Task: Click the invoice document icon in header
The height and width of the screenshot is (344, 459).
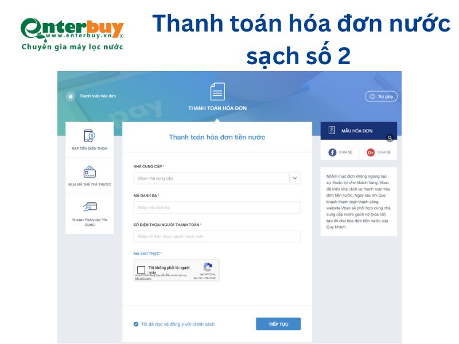Action: coord(217,92)
